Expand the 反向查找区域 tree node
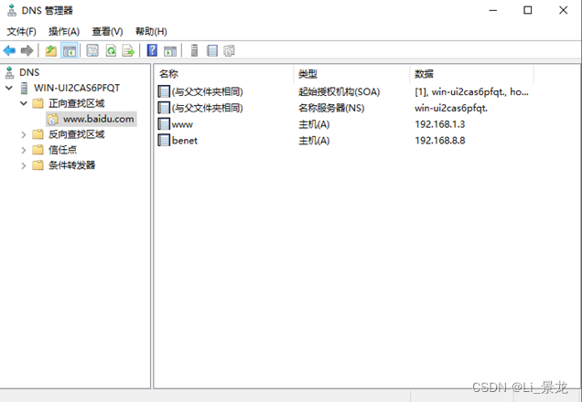The height and width of the screenshot is (402, 582). point(24,134)
